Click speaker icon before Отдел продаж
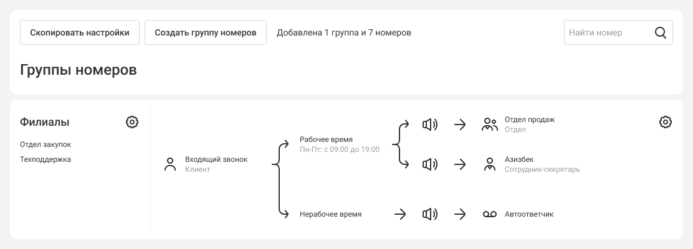Image resolution: width=693 pixels, height=249 pixels. pyautogui.click(x=430, y=125)
